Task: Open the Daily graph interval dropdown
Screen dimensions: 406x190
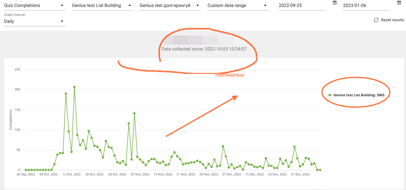Action: click(x=34, y=21)
